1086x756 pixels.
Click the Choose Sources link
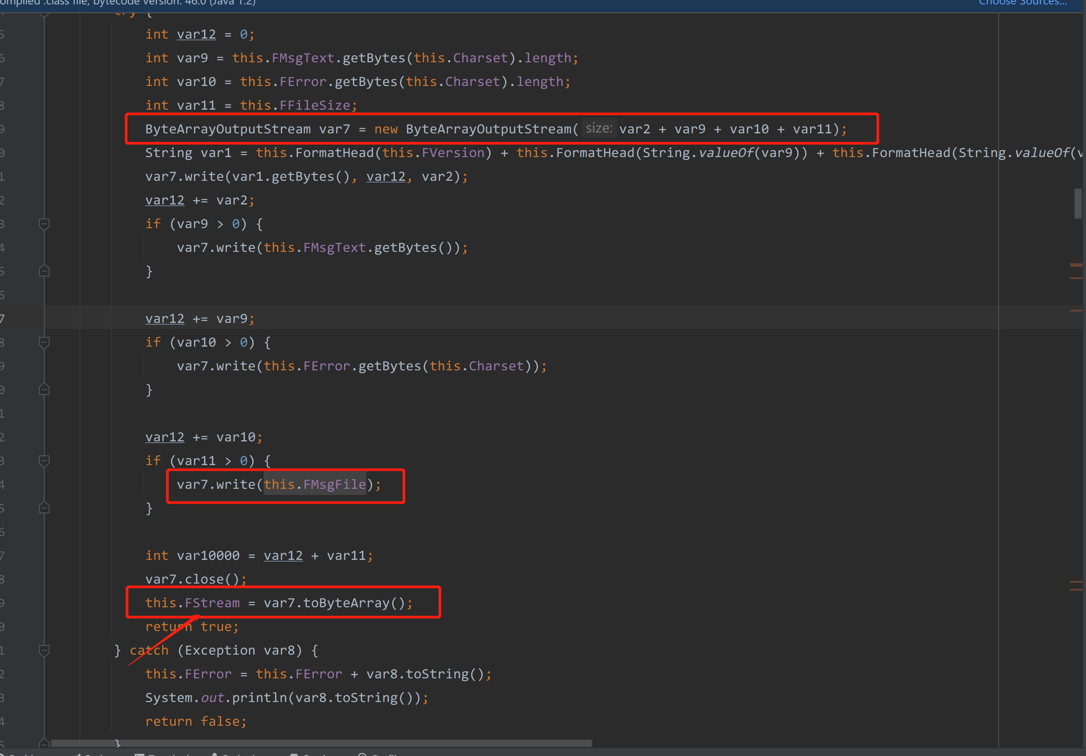point(1021,3)
